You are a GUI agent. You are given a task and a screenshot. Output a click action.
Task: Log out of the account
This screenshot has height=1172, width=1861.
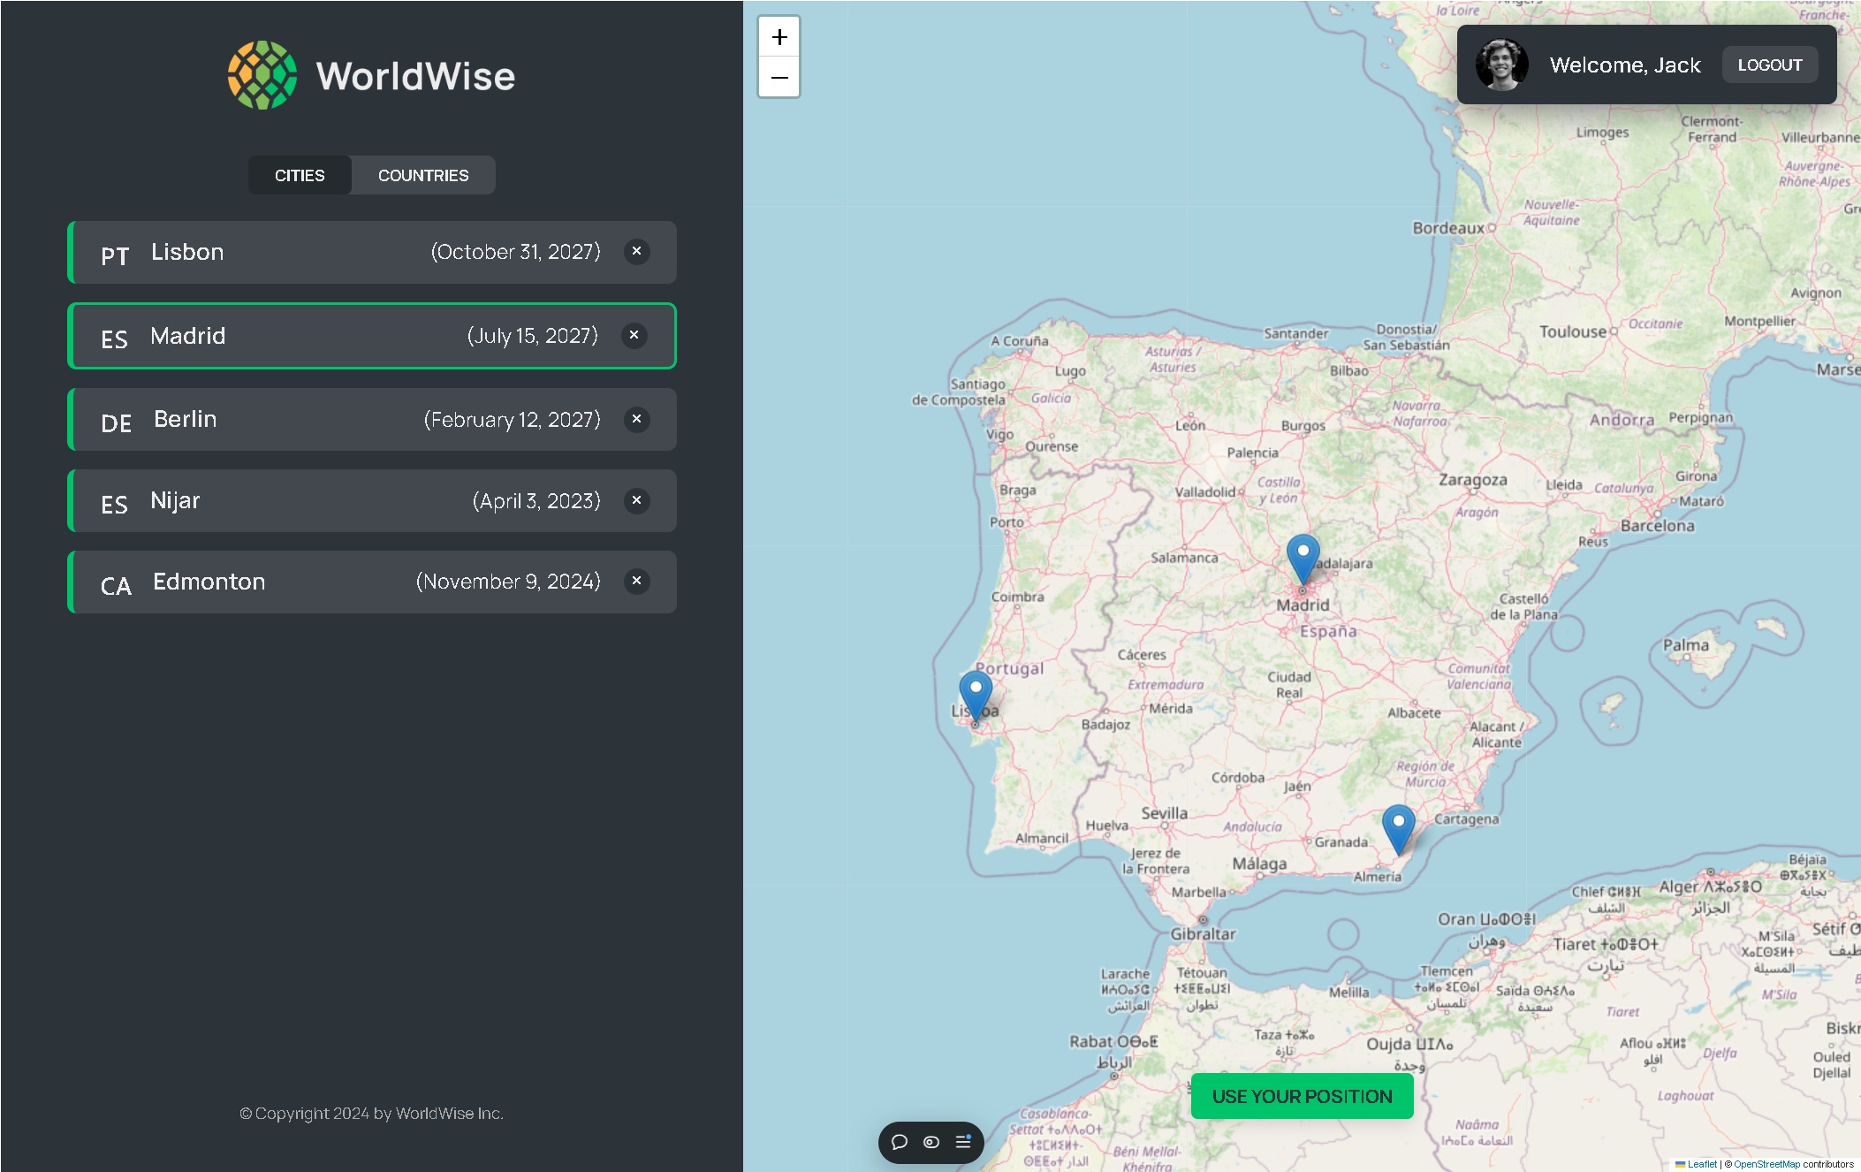tap(1770, 65)
